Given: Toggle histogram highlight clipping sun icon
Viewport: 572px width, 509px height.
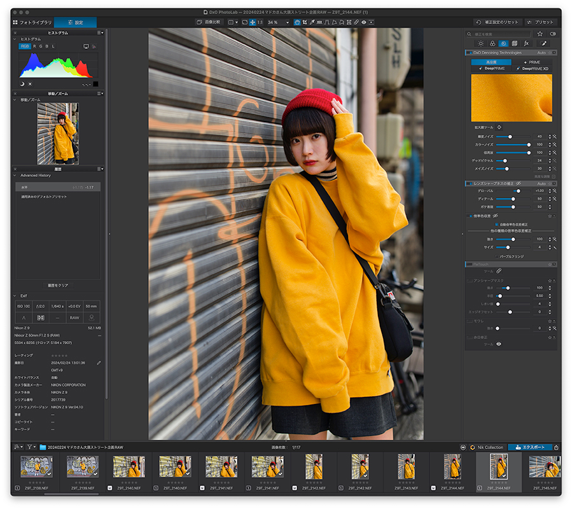Looking at the screenshot, I should pyautogui.click(x=30, y=84).
